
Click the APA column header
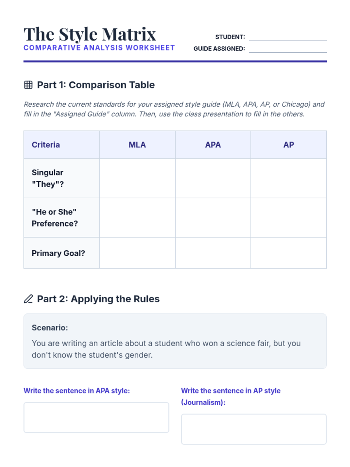point(213,145)
